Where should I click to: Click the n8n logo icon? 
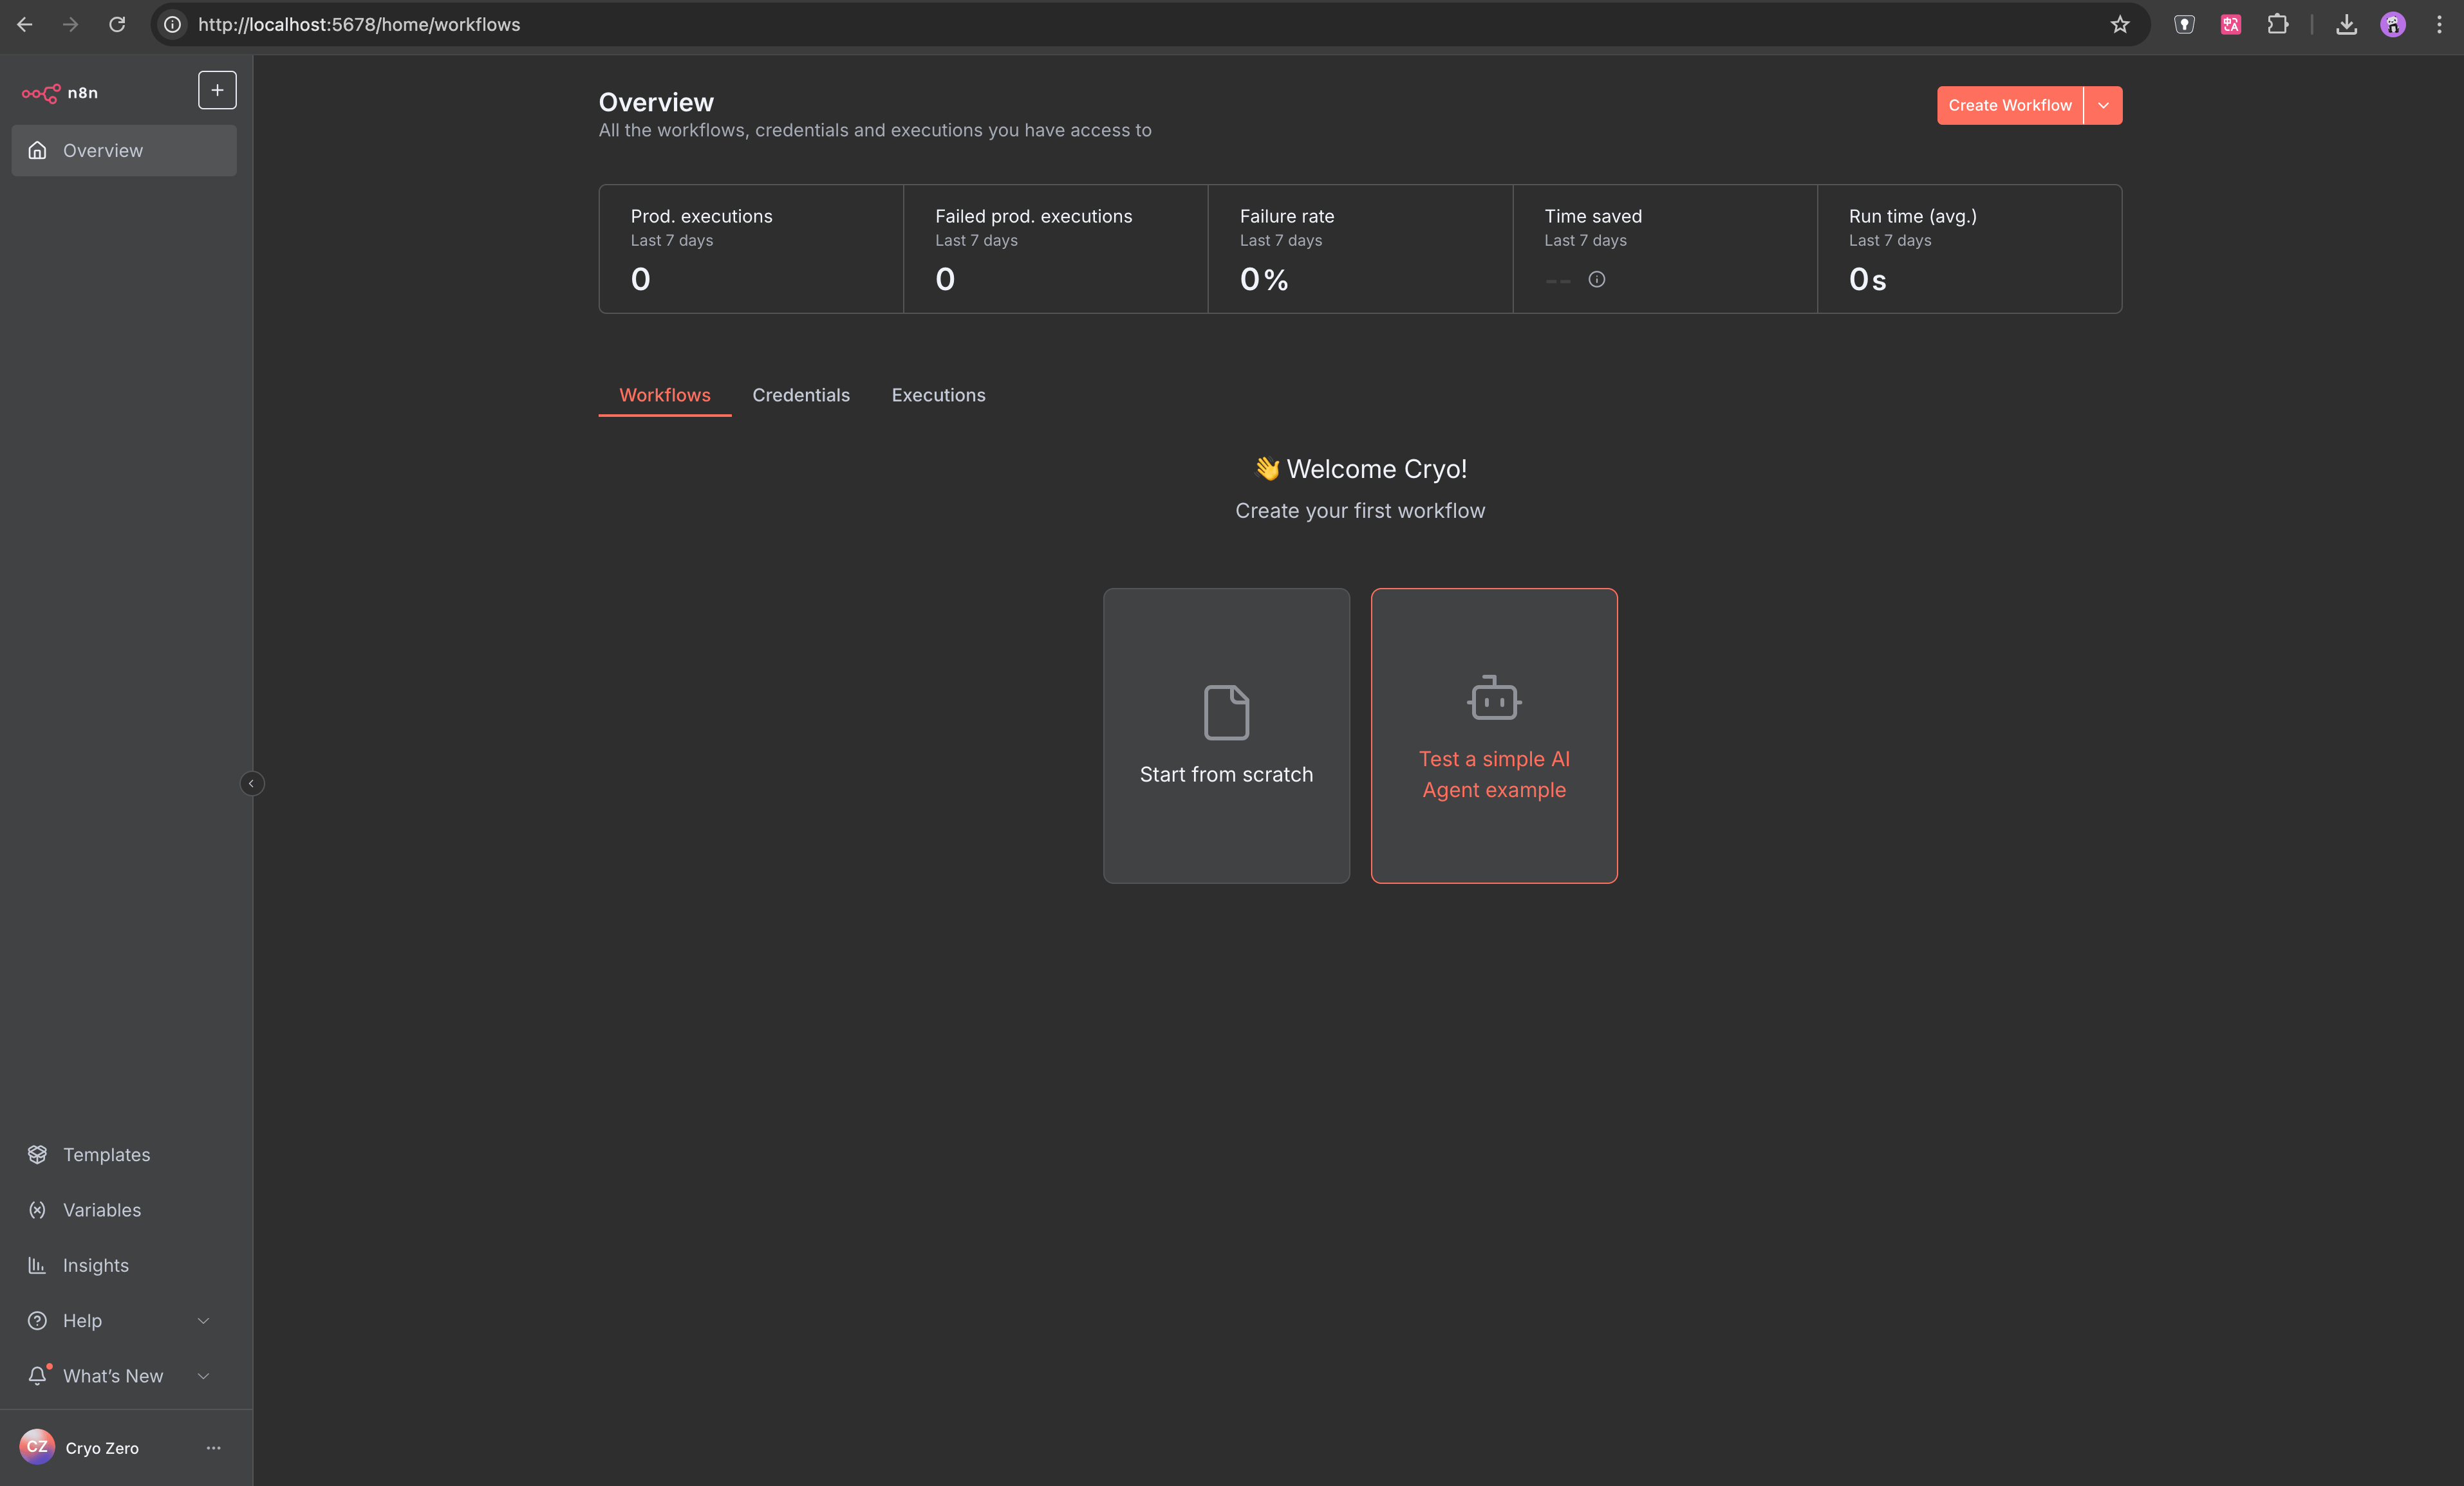pyautogui.click(x=41, y=93)
